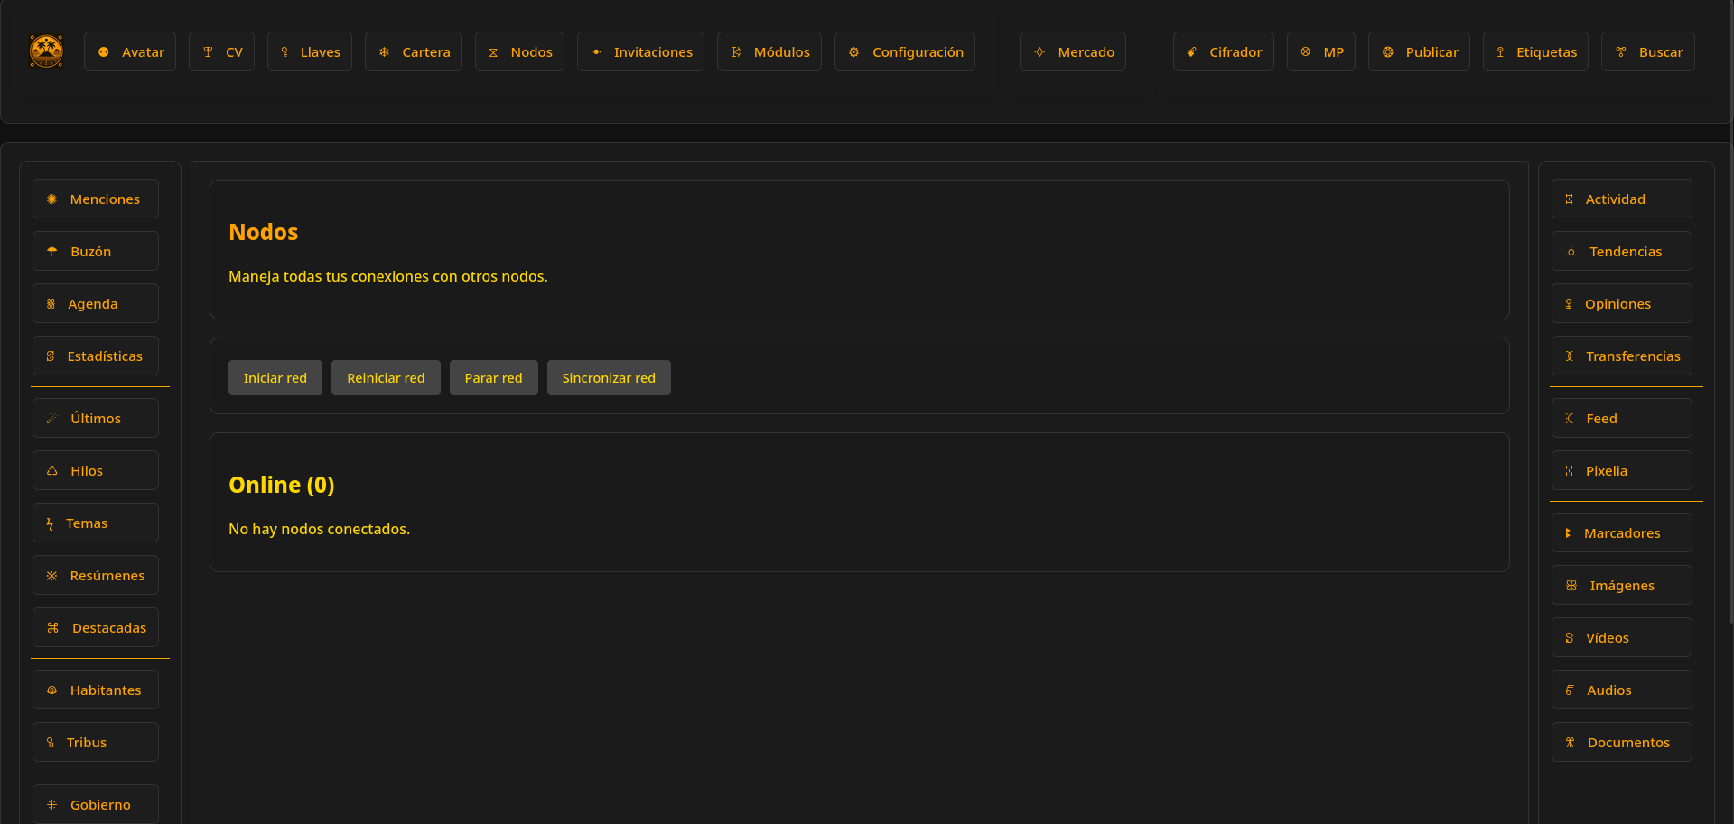Open Invitaciones page
Image resolution: width=1734 pixels, height=824 pixels.
[x=640, y=51]
